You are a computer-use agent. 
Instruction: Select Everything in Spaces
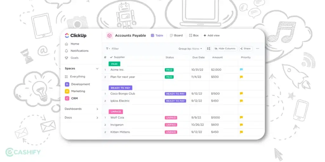coord(77,77)
